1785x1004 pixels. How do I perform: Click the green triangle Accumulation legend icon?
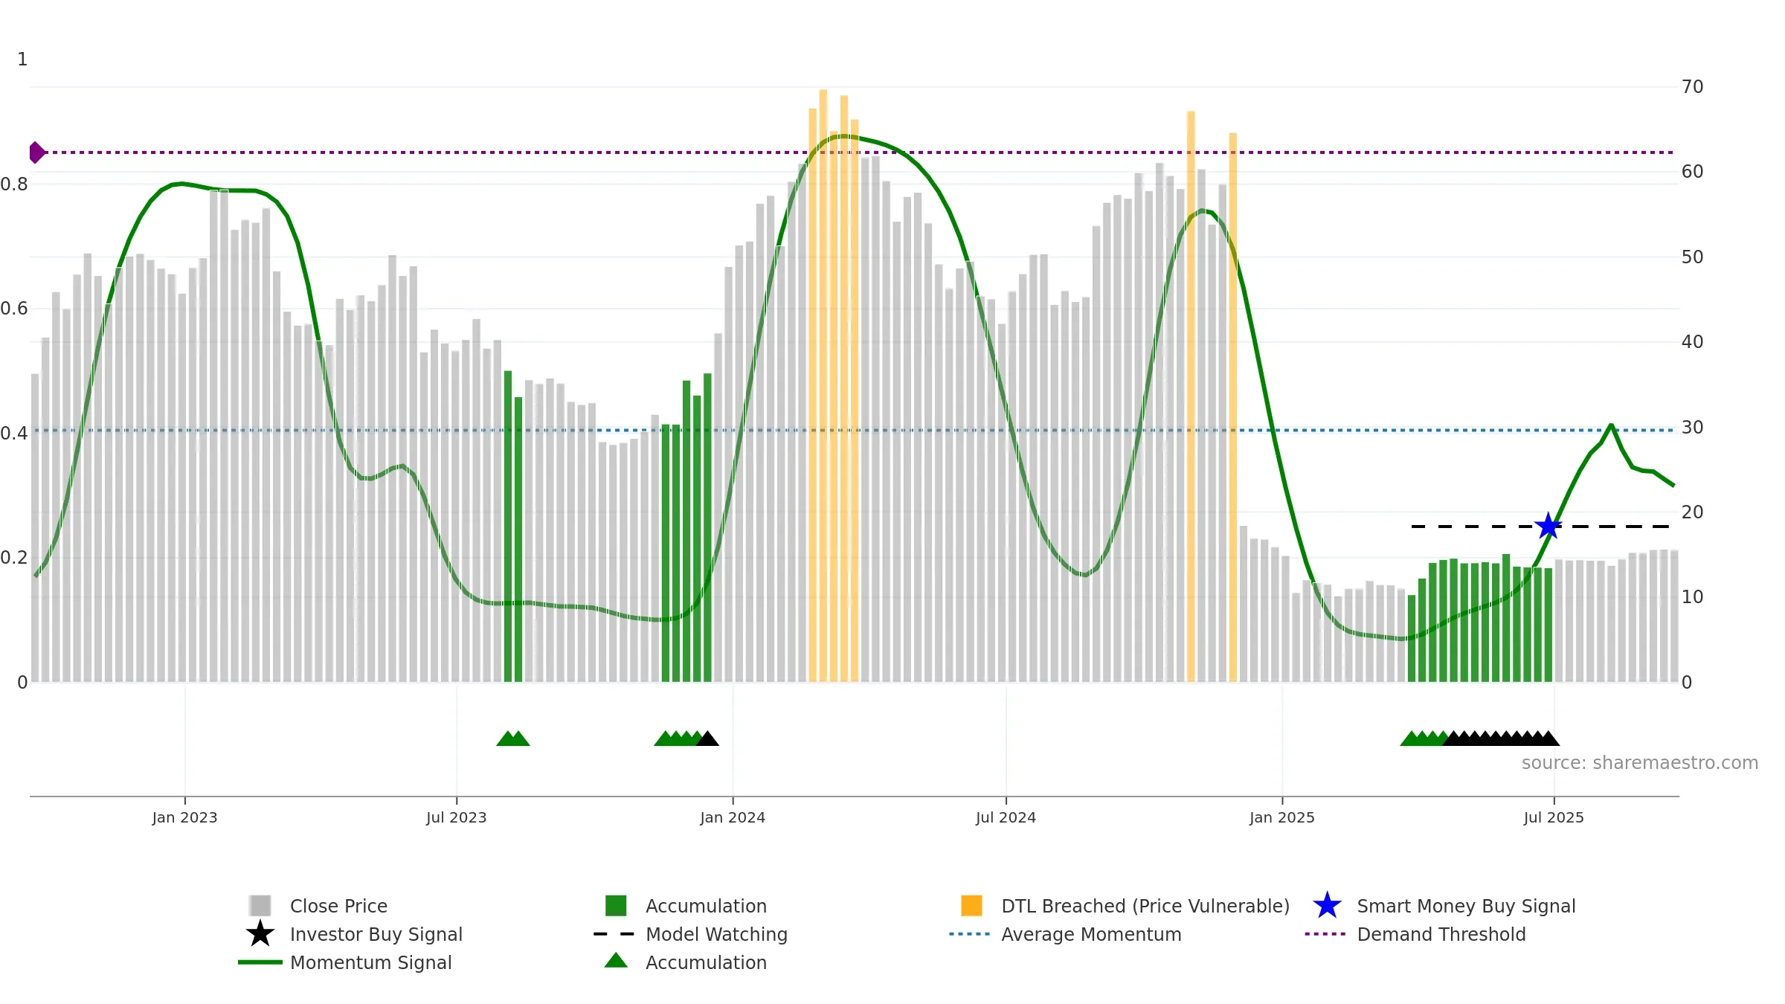[616, 961]
